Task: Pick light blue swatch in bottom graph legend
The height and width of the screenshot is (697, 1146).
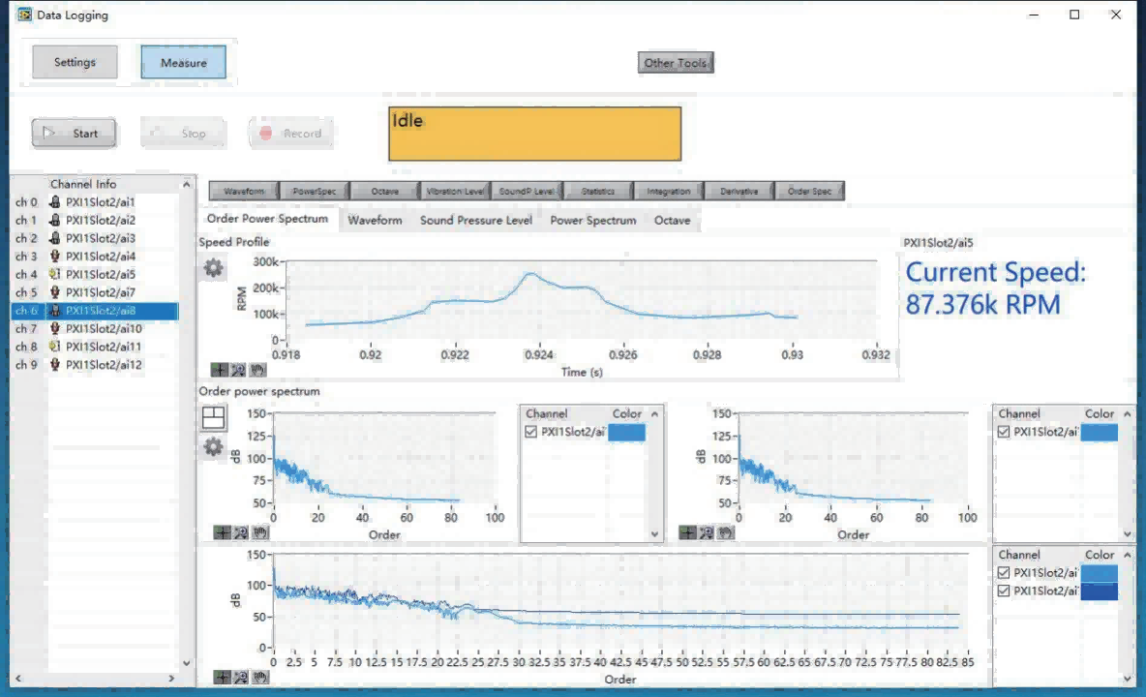Action: tap(1100, 573)
